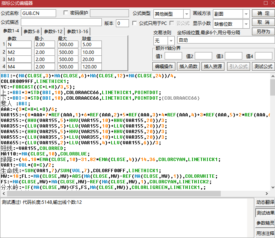This screenshot has width=275, height=238.
Task: Select the 测试结果 button
Action: click(265, 213)
